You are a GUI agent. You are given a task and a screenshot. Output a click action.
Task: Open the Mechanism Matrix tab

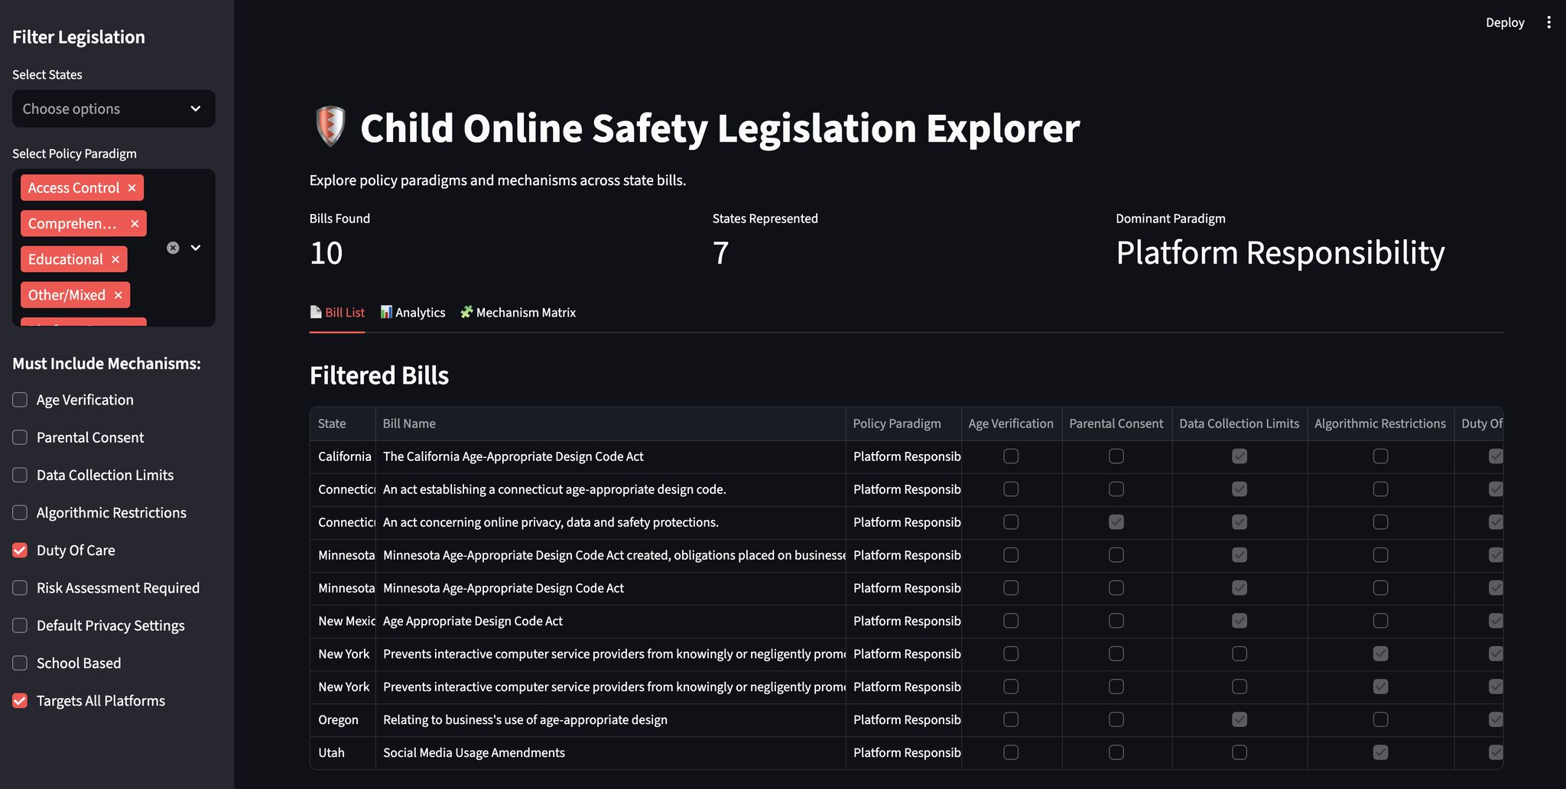point(518,313)
